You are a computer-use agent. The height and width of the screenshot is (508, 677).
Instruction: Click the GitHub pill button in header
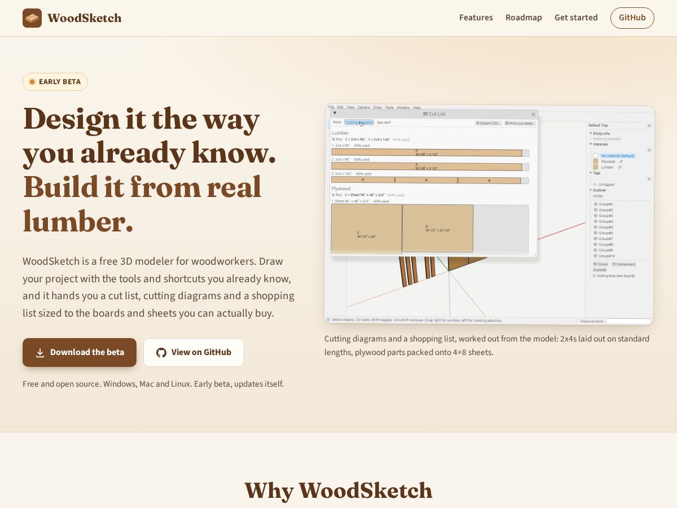click(632, 18)
